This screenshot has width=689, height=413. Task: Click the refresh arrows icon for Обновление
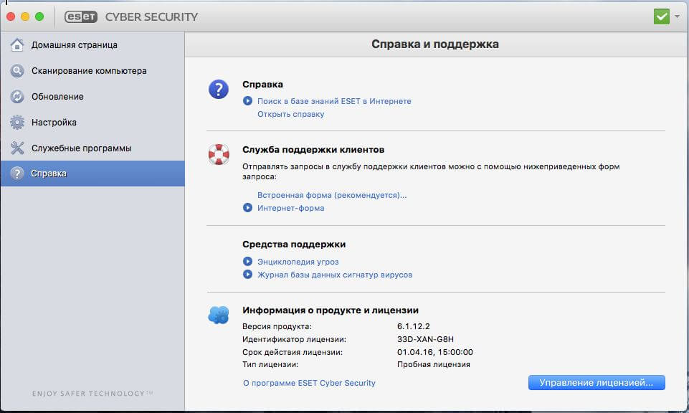click(17, 97)
